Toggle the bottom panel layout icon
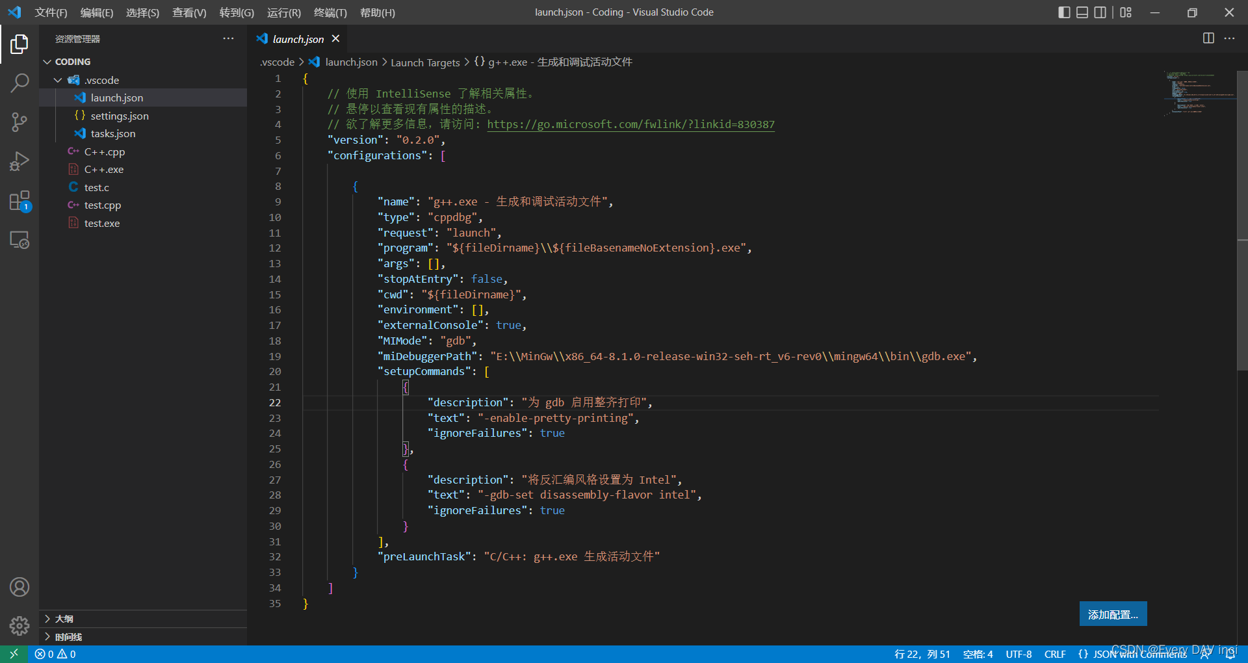The height and width of the screenshot is (663, 1248). [x=1082, y=12]
